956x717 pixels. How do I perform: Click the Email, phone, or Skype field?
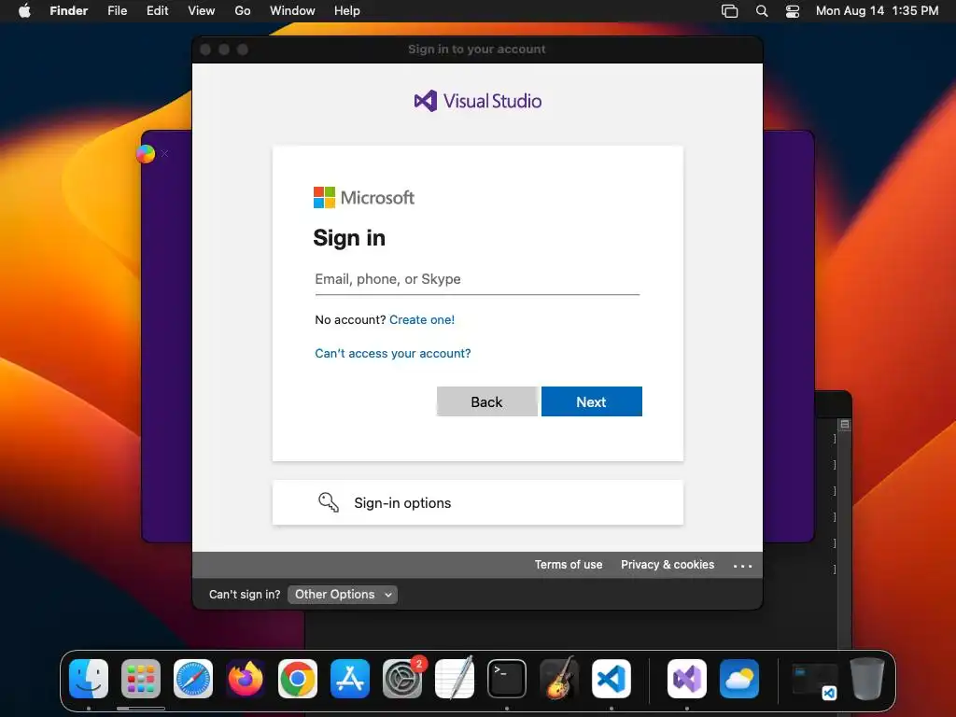point(477,279)
